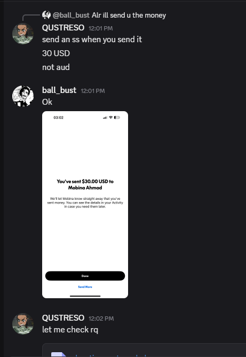The height and width of the screenshot is (357, 246).
Task: Click the Wi-Fi icon in the phone screenshot
Action: click(x=110, y=118)
